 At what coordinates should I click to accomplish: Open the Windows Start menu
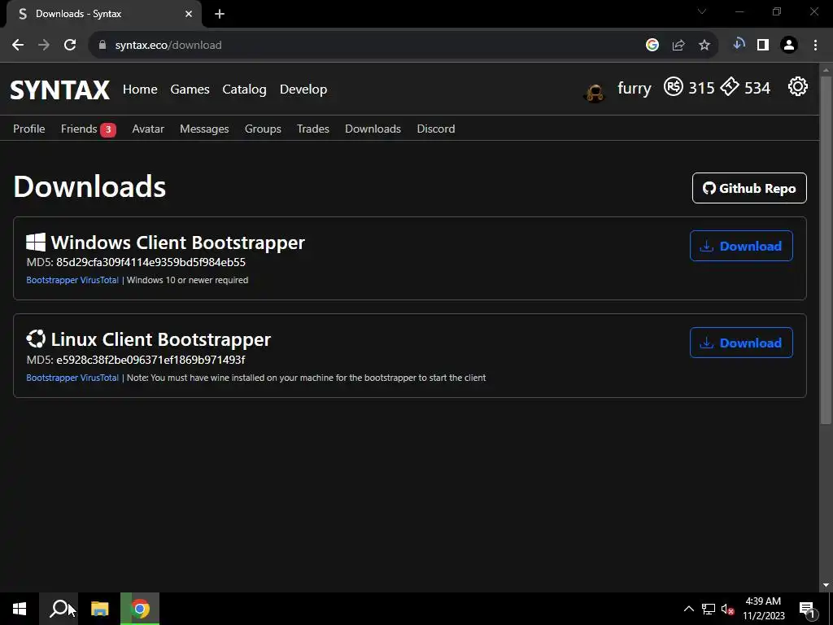point(20,609)
